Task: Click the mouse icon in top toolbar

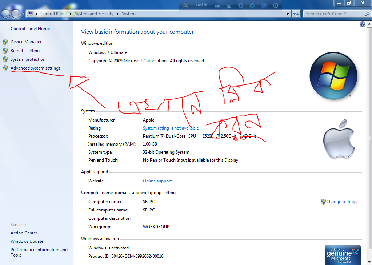Action: pyautogui.click(x=229, y=5)
